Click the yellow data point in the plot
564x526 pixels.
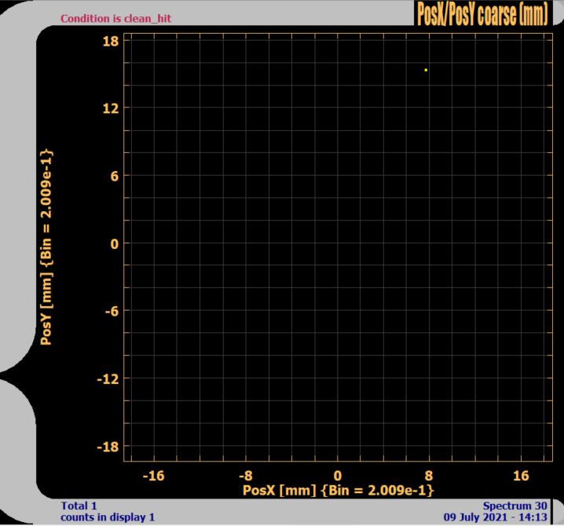[426, 70]
